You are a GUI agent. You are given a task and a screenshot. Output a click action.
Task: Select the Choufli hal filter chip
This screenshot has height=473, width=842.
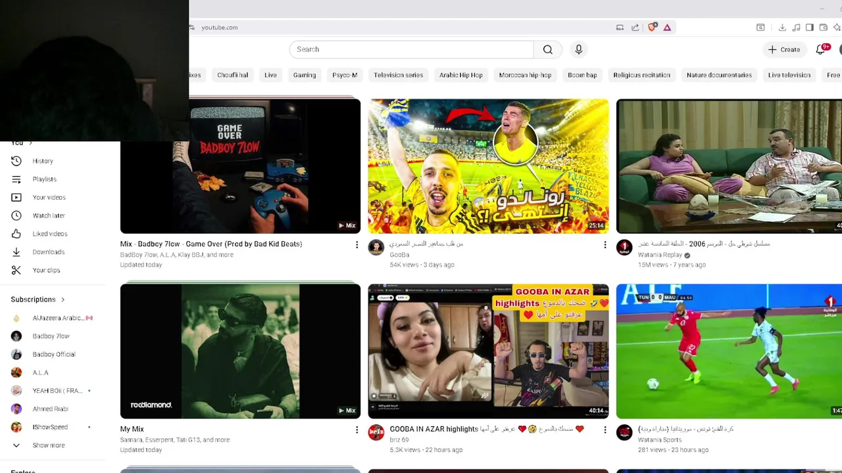[x=233, y=75]
